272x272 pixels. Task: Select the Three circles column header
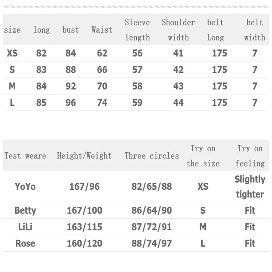point(152,156)
